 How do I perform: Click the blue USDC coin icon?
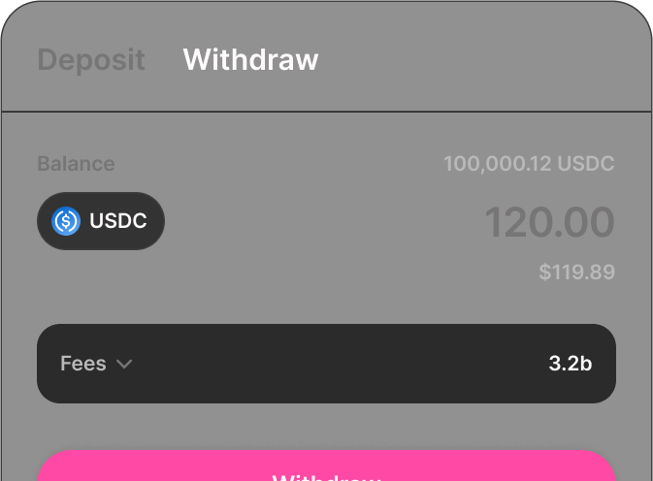coord(66,221)
